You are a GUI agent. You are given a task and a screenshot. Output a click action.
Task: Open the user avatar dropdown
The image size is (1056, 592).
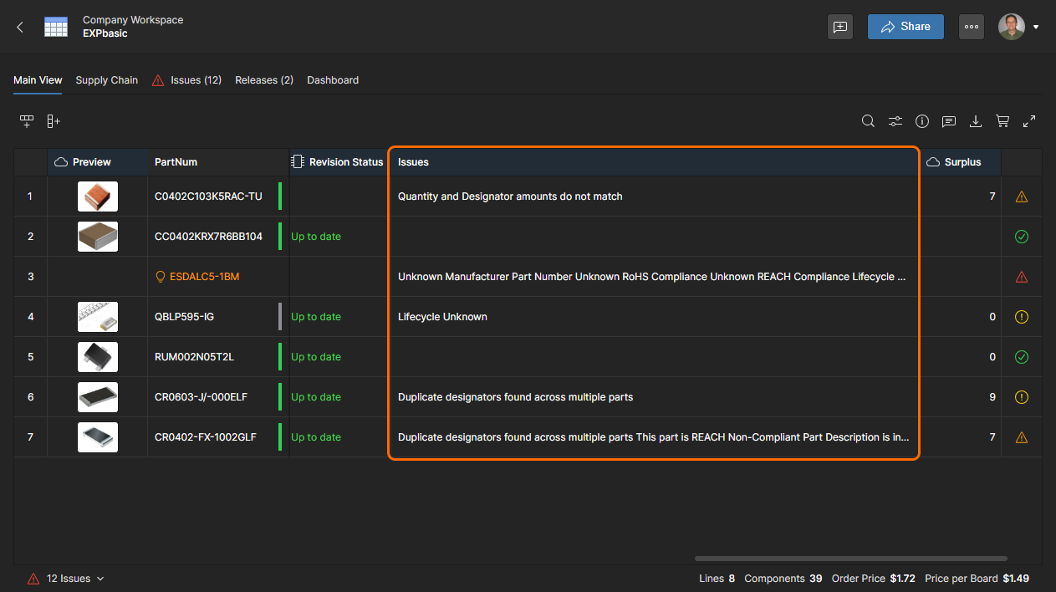(x=1018, y=27)
